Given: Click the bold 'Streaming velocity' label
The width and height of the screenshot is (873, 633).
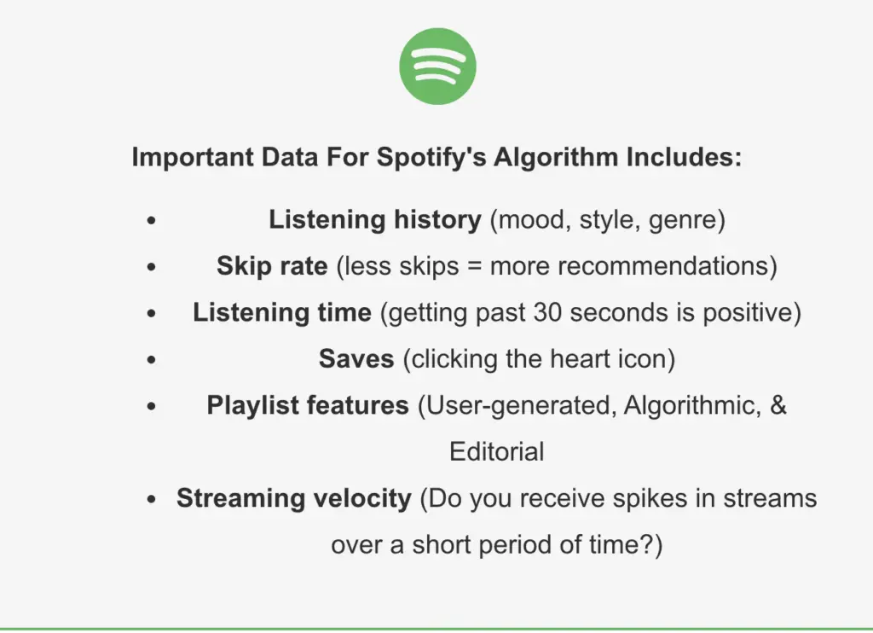Looking at the screenshot, I should pyautogui.click(x=294, y=498).
